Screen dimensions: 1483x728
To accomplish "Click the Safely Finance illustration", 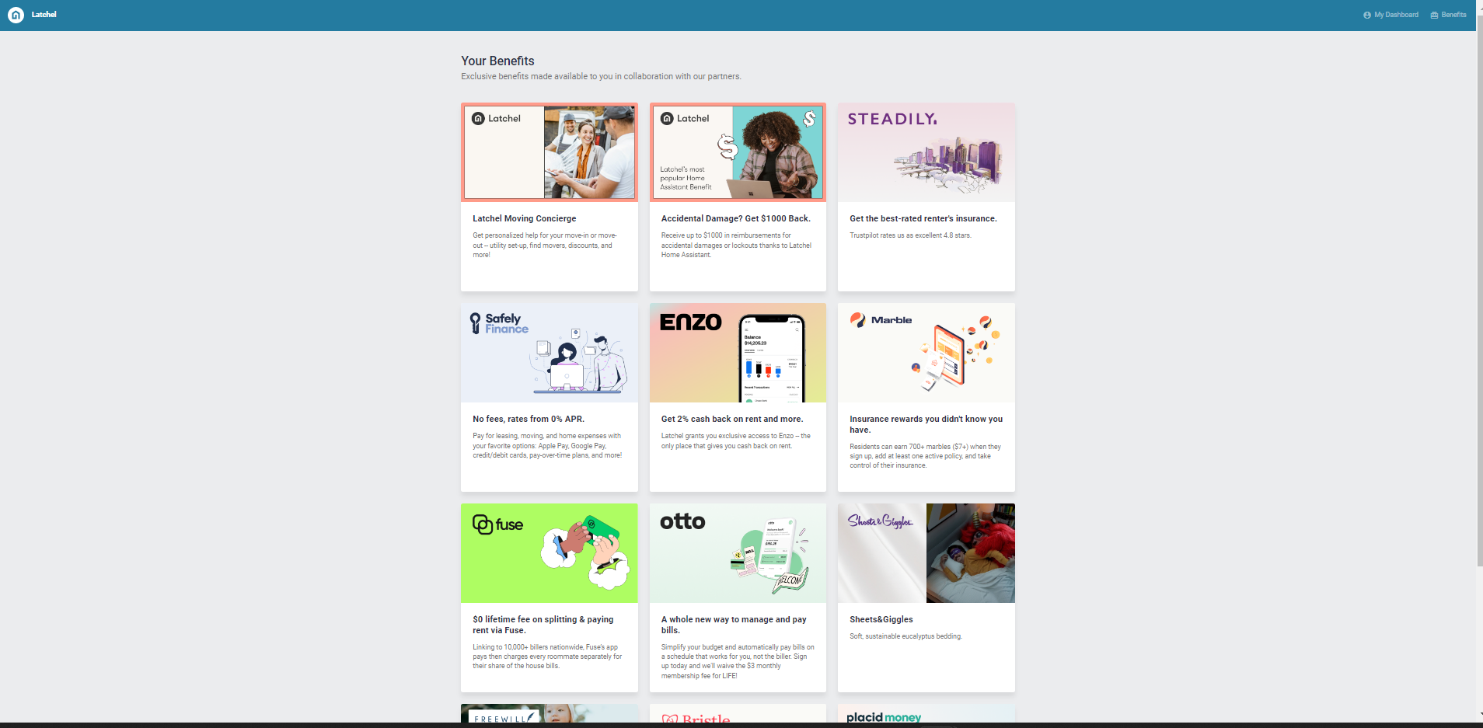I will 579,361.
